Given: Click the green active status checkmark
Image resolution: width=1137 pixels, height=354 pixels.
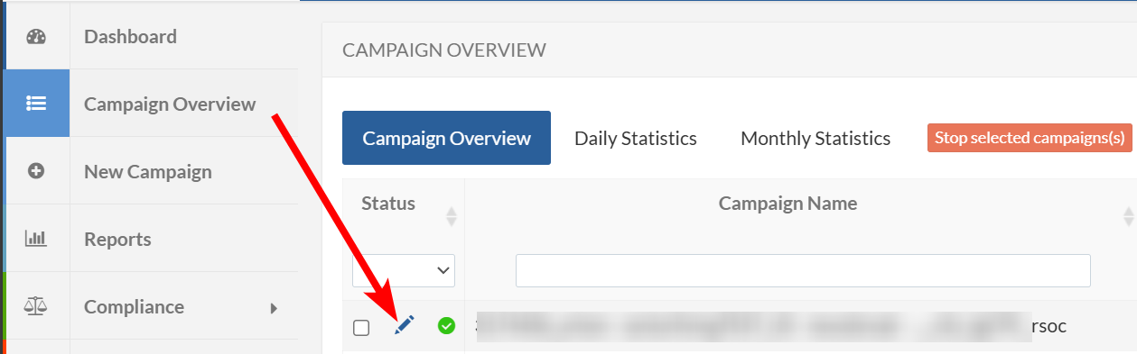Looking at the screenshot, I should [446, 326].
